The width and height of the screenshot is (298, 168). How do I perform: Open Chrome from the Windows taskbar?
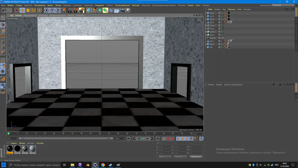point(103,165)
